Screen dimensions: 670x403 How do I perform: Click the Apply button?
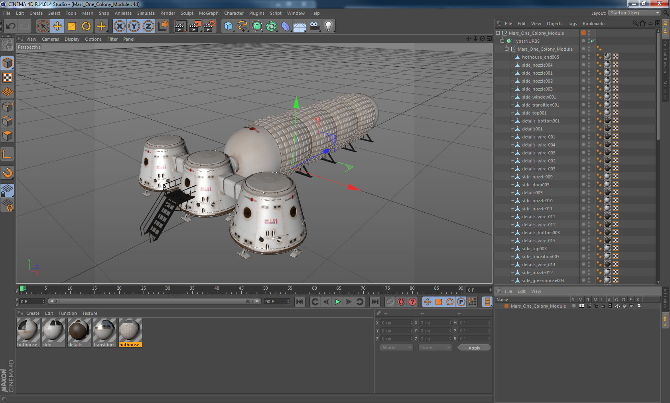click(474, 348)
